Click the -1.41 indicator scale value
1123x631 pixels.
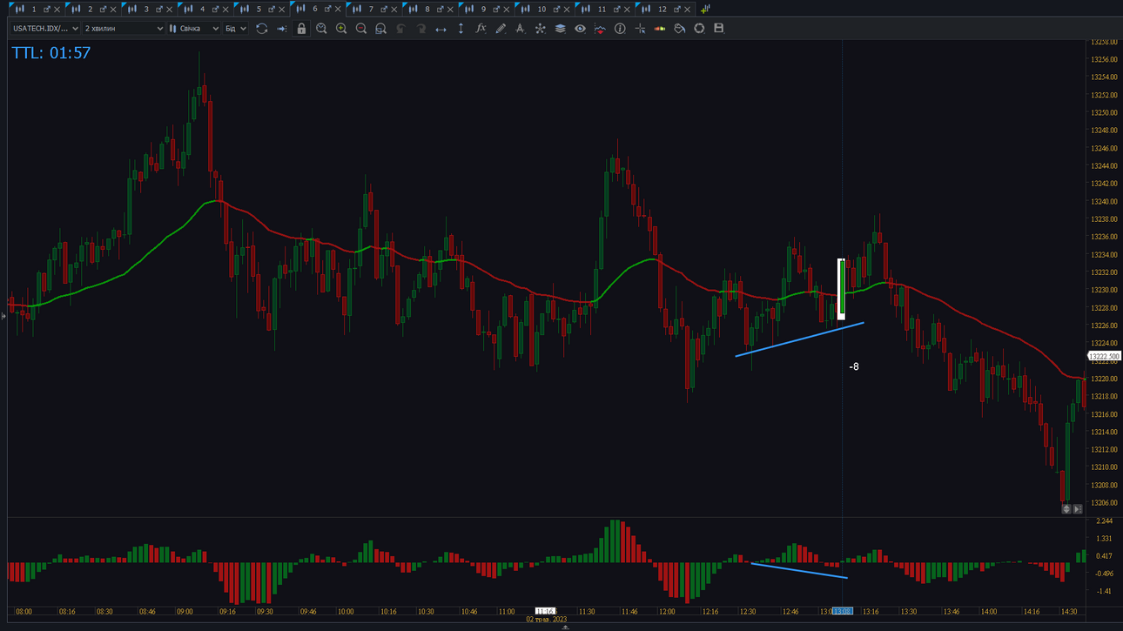1104,592
